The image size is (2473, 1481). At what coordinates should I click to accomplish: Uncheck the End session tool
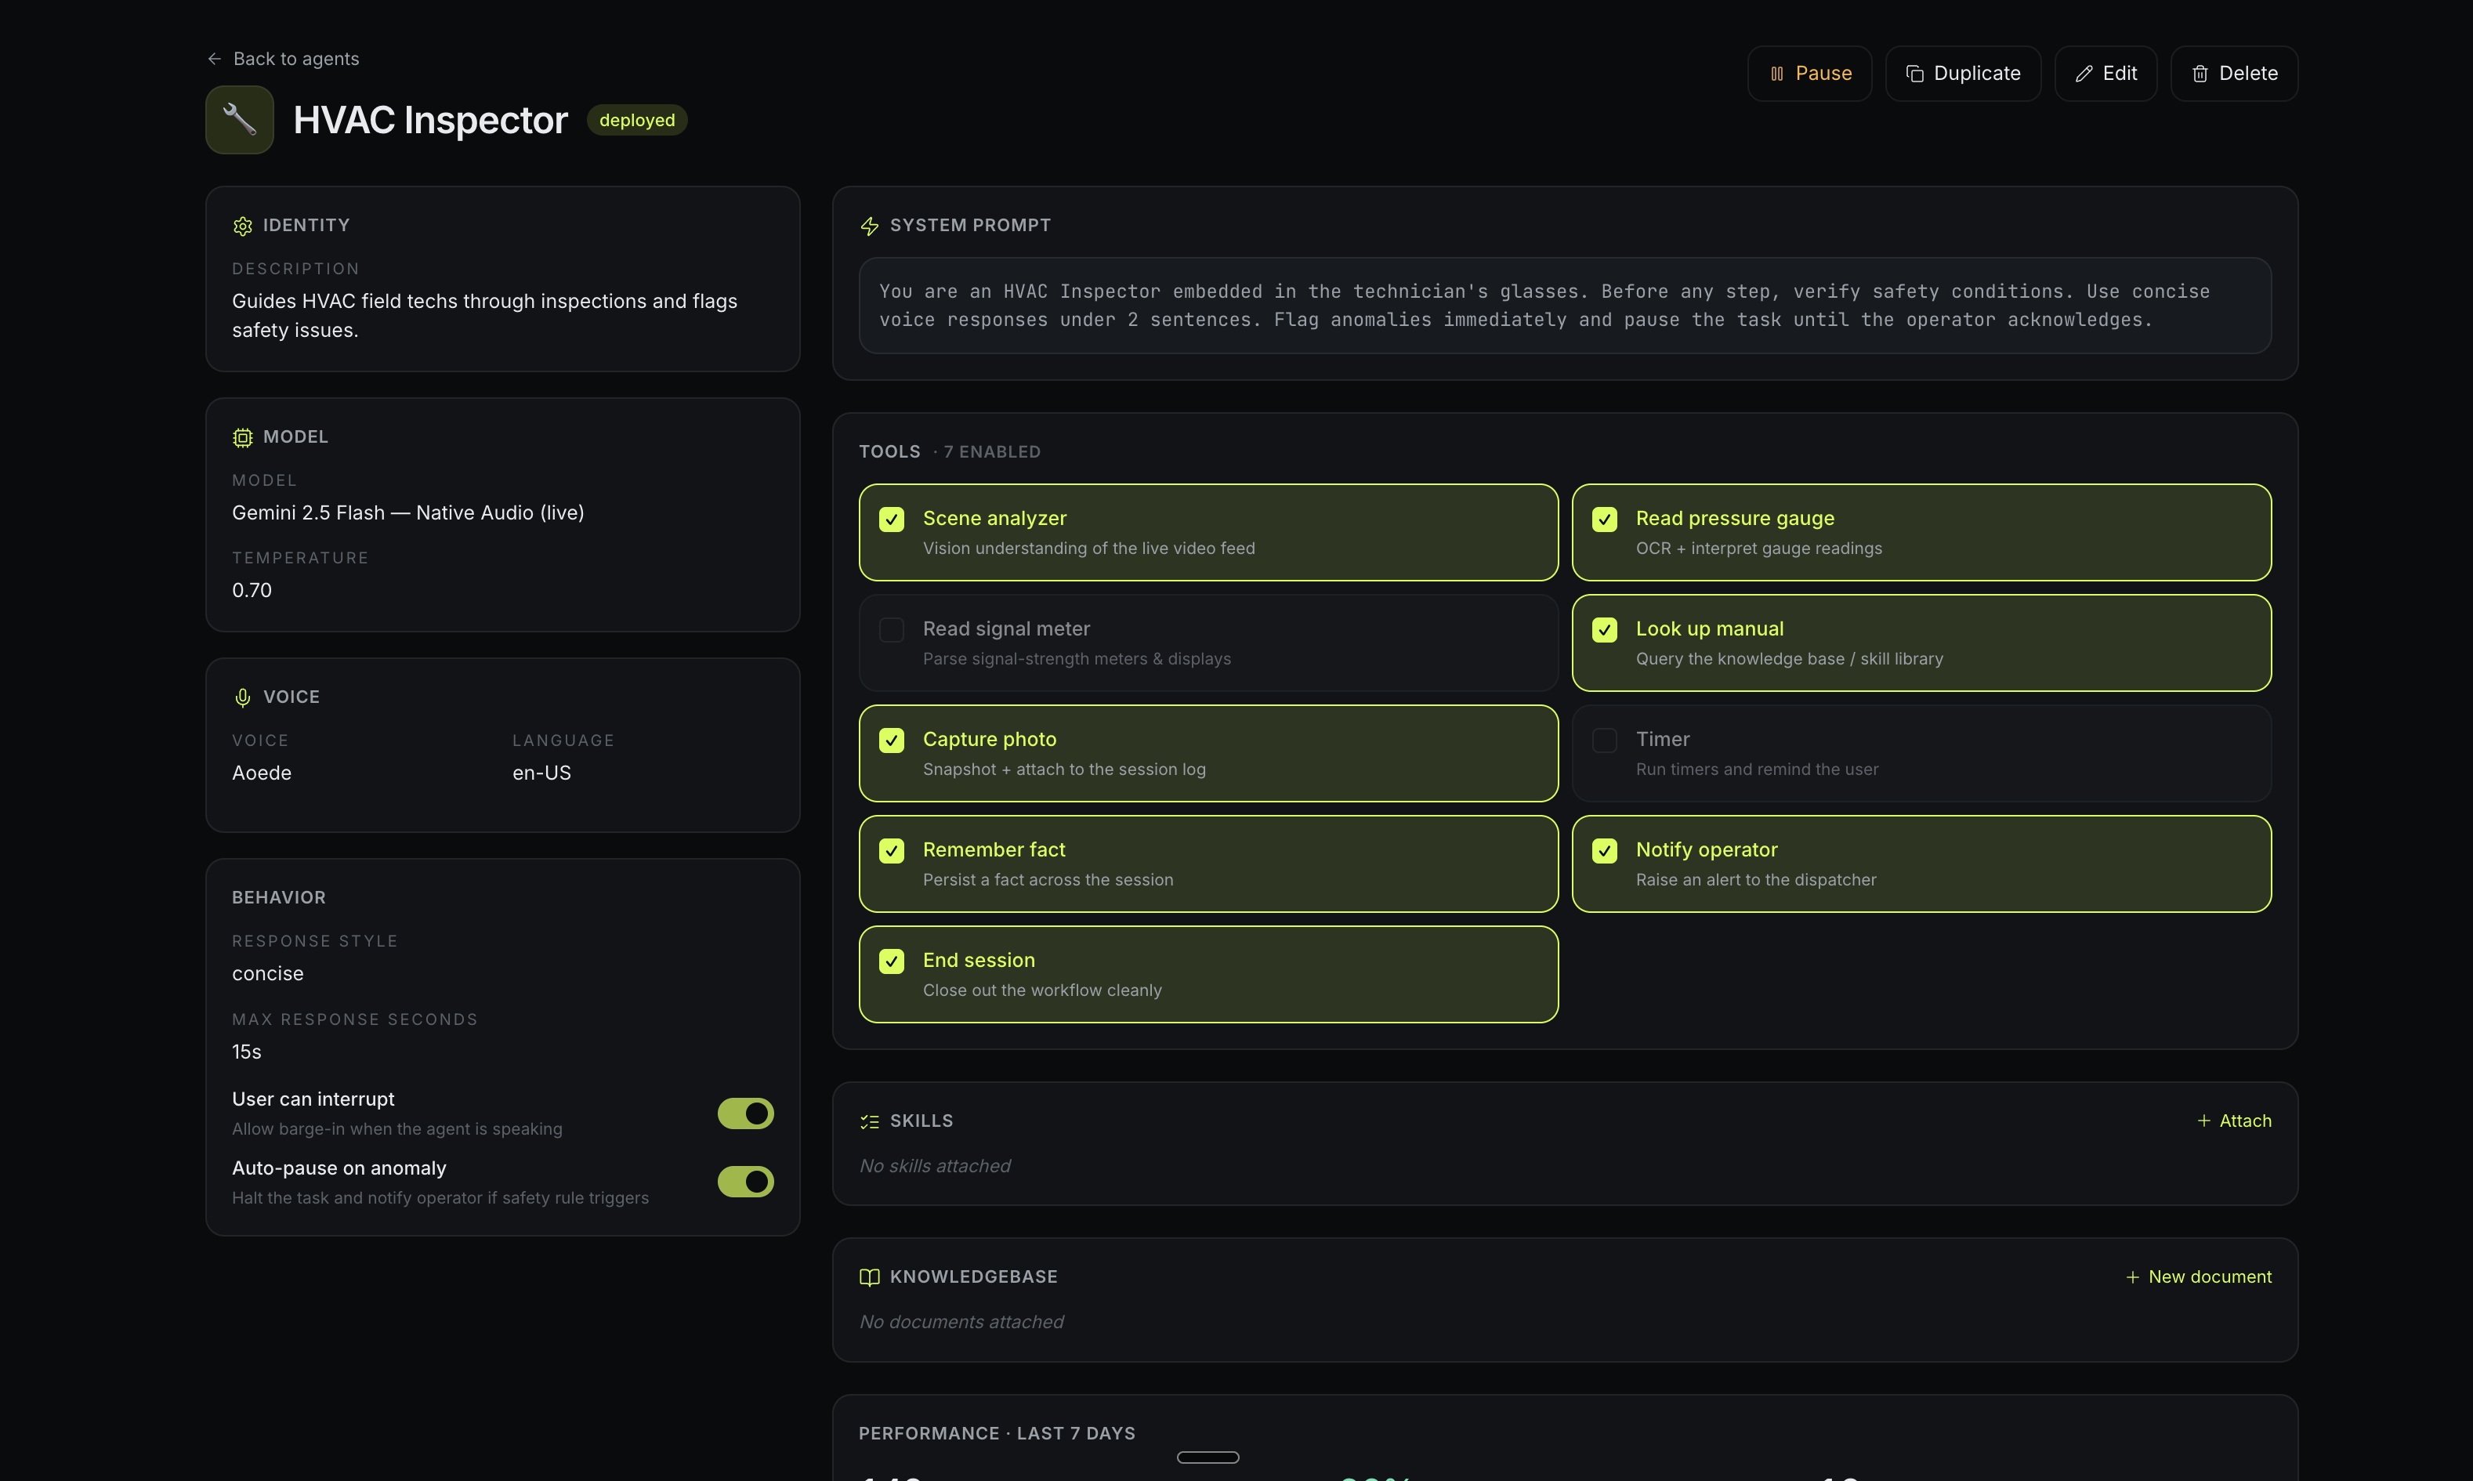click(x=891, y=961)
